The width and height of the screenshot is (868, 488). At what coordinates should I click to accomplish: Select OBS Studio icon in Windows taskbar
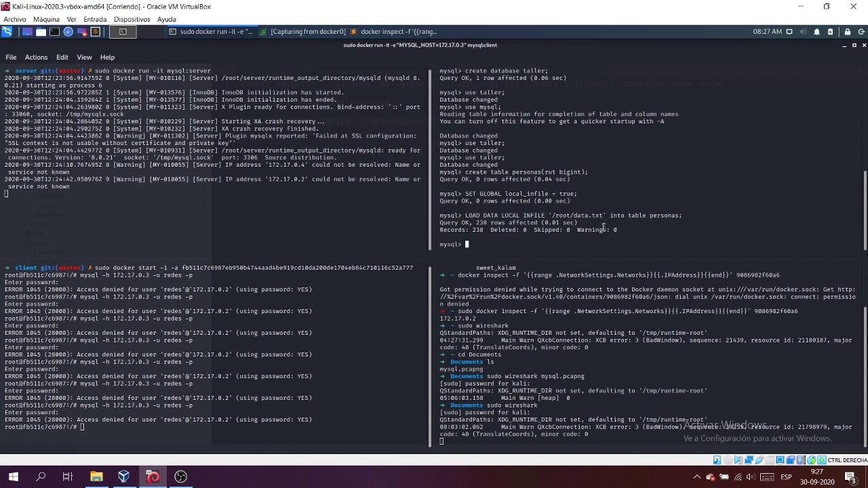pyautogui.click(x=180, y=476)
